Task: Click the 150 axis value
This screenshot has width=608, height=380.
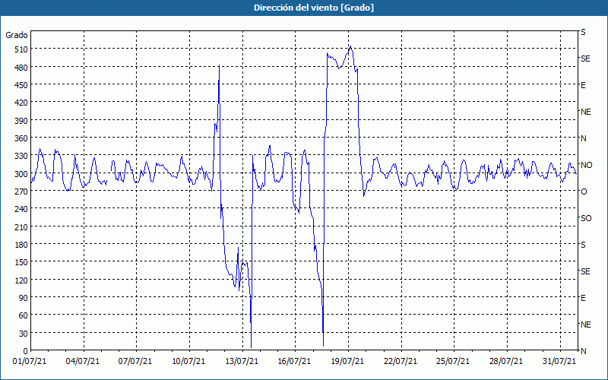Action: pos(21,262)
